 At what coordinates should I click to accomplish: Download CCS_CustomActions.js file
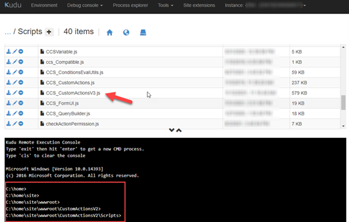(x=9, y=82)
